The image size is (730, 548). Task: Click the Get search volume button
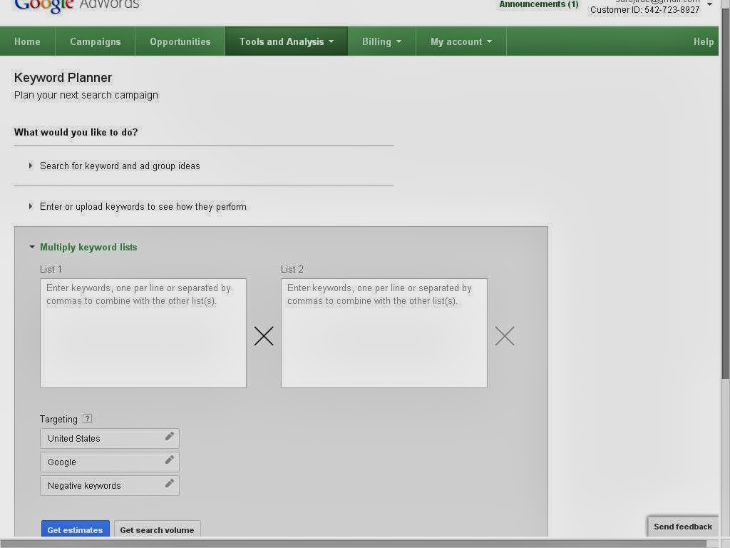coord(157,529)
